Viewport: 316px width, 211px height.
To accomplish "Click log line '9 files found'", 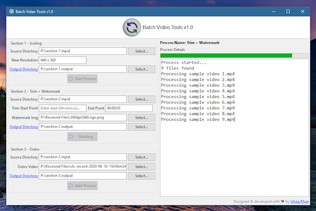I will 178,68.
